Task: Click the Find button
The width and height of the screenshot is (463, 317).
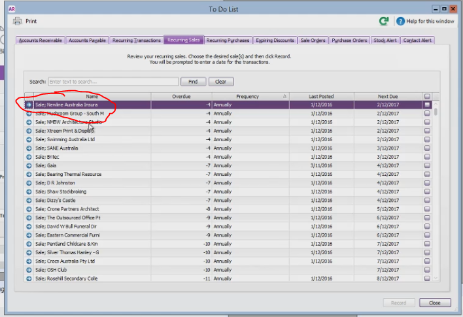Action: [193, 82]
